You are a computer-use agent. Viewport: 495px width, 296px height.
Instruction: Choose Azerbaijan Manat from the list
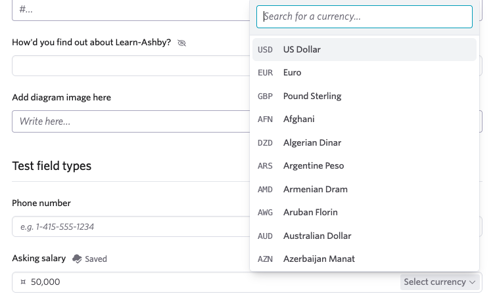(x=364, y=259)
